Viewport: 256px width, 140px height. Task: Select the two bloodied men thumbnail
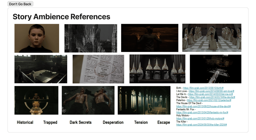click(x=88, y=100)
